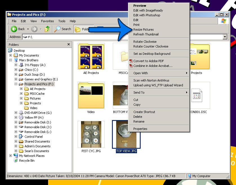Screen dimensions: 236x185
Task: Expand the Pictures tree node
Action: click(21, 98)
